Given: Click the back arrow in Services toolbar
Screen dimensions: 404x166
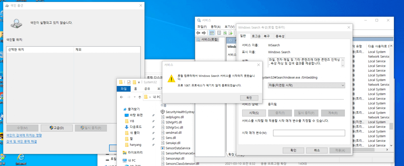Looking at the screenshot, I should click(x=198, y=33).
